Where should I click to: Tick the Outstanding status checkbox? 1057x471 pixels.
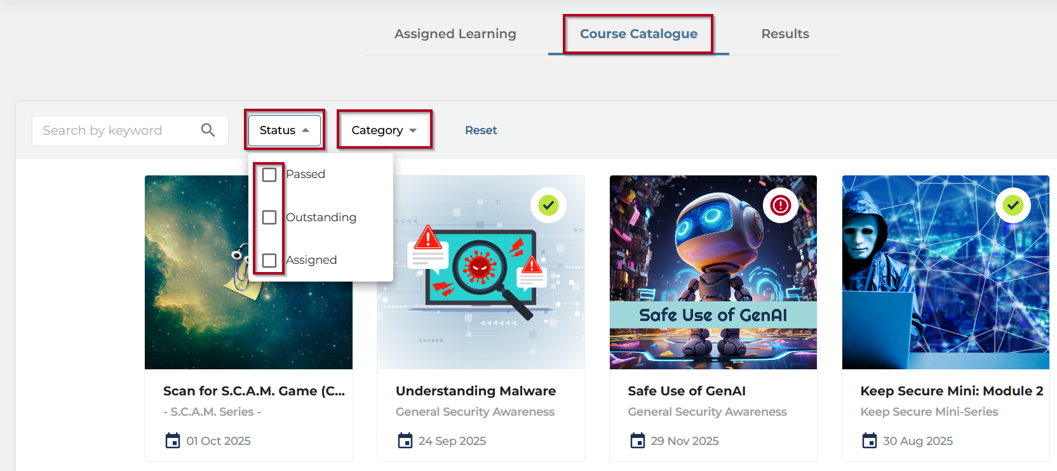point(269,217)
